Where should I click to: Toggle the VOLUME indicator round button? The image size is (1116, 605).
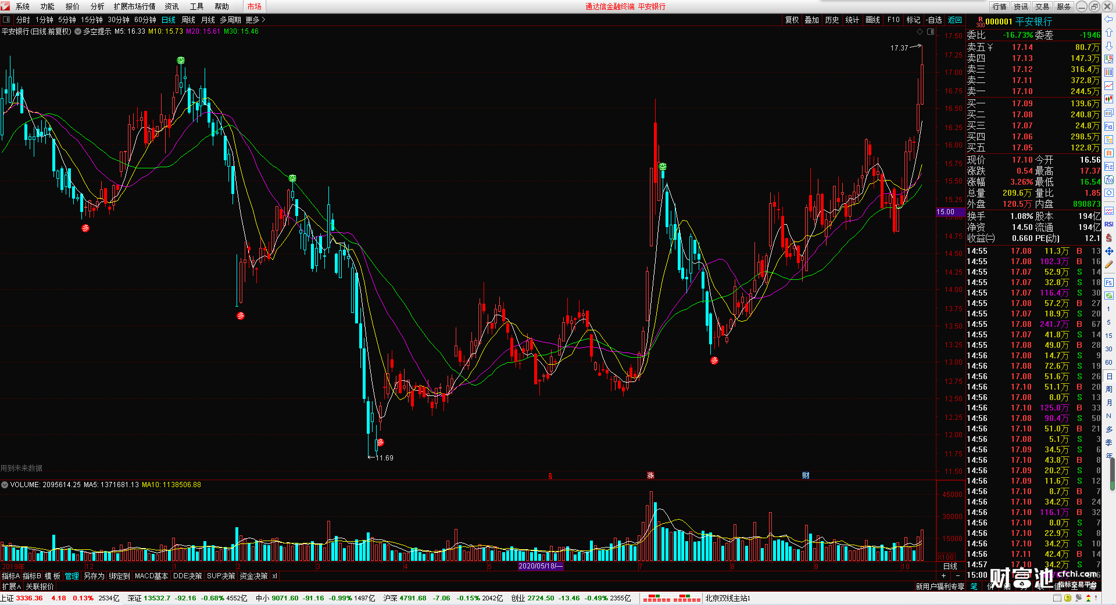[x=5, y=485]
